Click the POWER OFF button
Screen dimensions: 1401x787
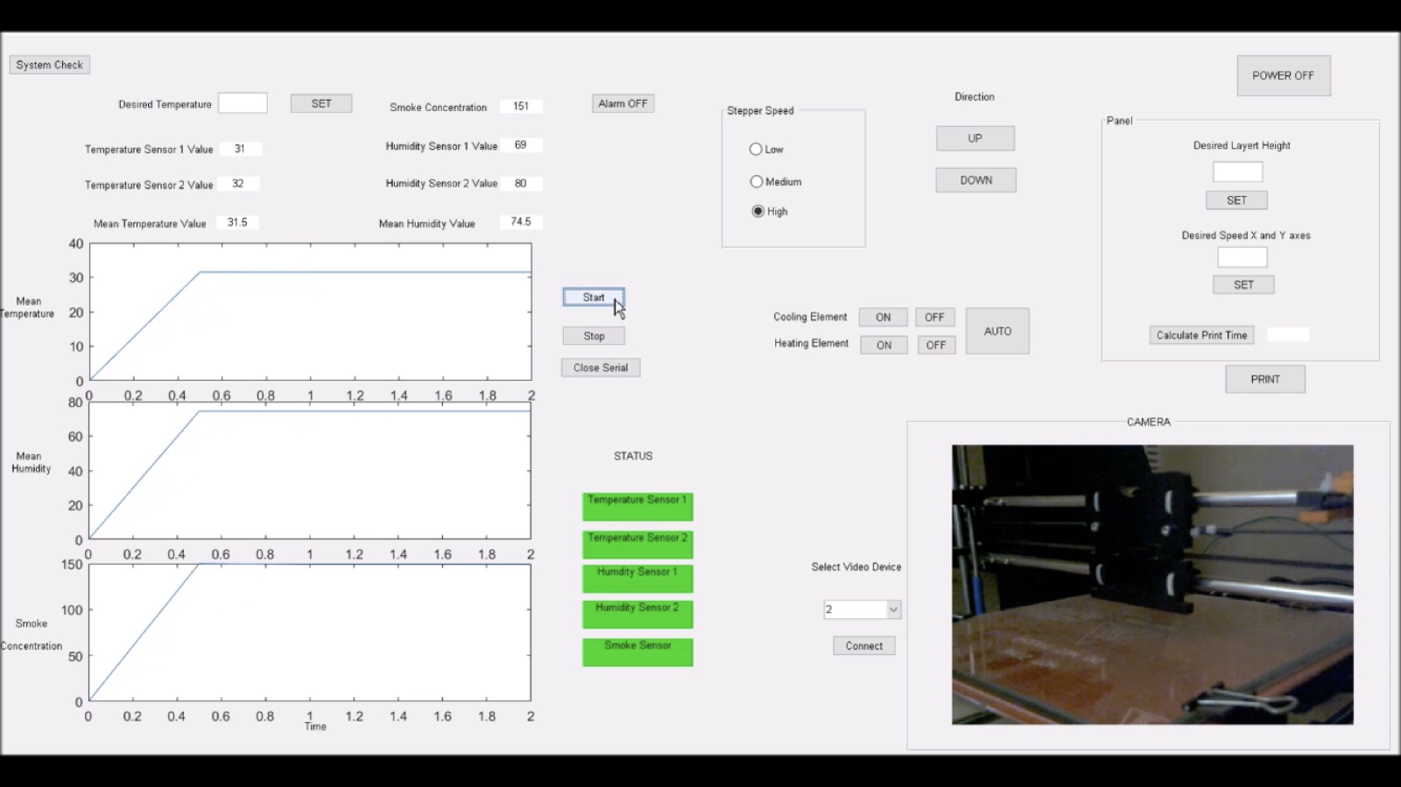pyautogui.click(x=1284, y=75)
